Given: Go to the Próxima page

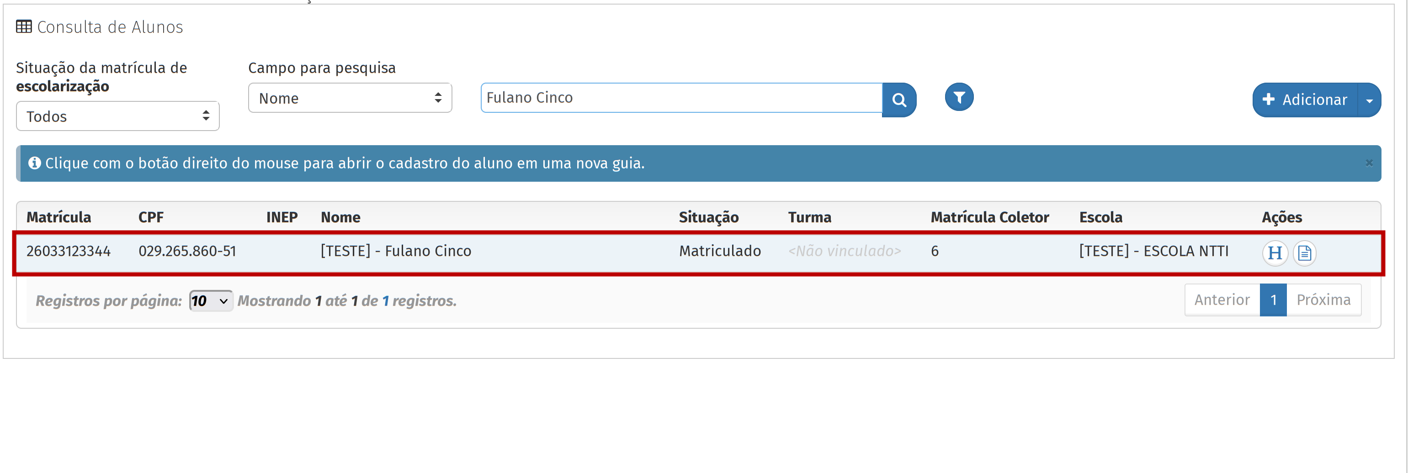Looking at the screenshot, I should click(x=1323, y=300).
